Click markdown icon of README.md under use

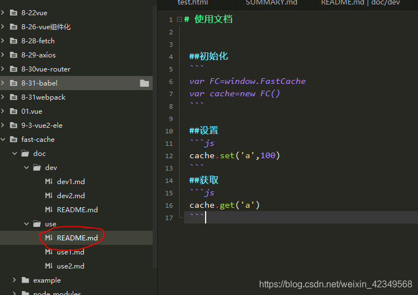click(x=49, y=238)
